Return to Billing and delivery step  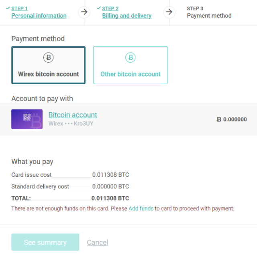126,16
